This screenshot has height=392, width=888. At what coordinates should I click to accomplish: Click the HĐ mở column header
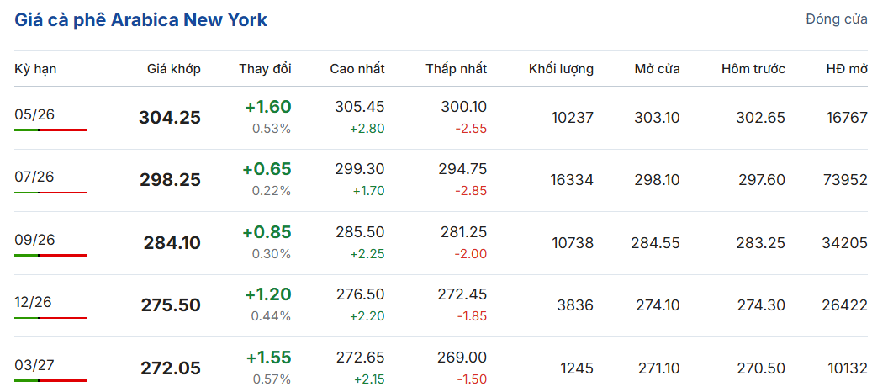click(847, 69)
